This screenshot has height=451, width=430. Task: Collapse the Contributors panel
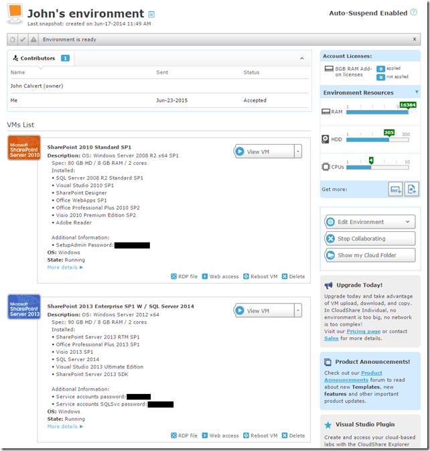(x=300, y=58)
